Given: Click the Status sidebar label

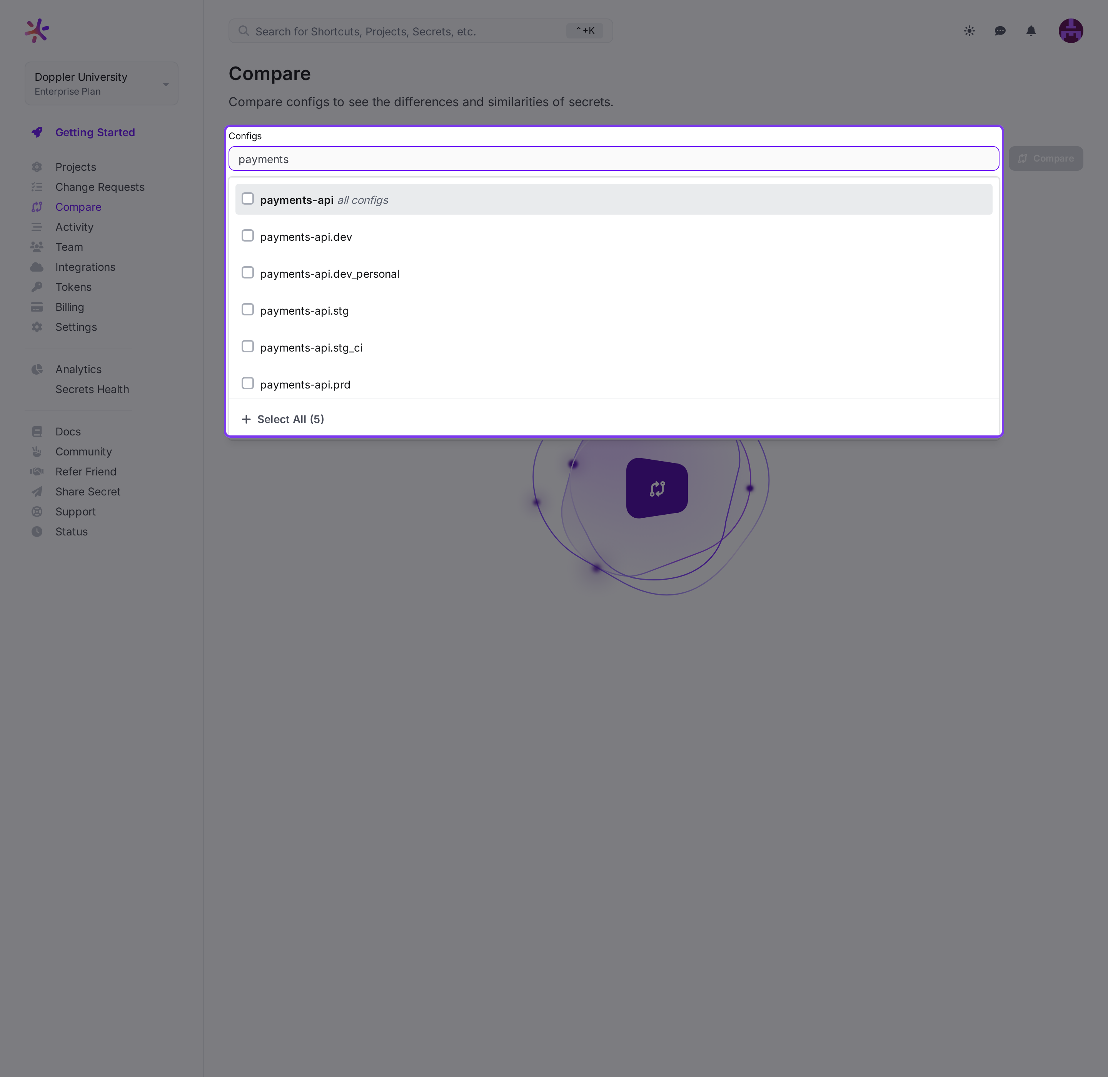Looking at the screenshot, I should pyautogui.click(x=72, y=532).
